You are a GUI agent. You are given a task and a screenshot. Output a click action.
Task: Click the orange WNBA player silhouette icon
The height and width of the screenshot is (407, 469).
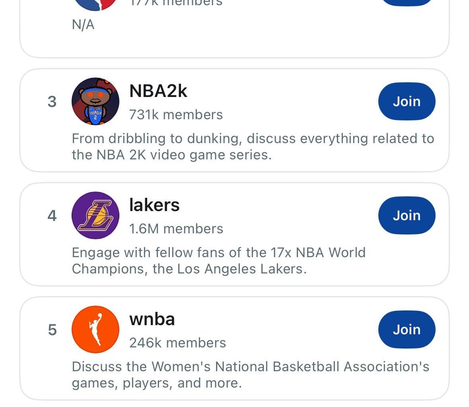tap(95, 329)
